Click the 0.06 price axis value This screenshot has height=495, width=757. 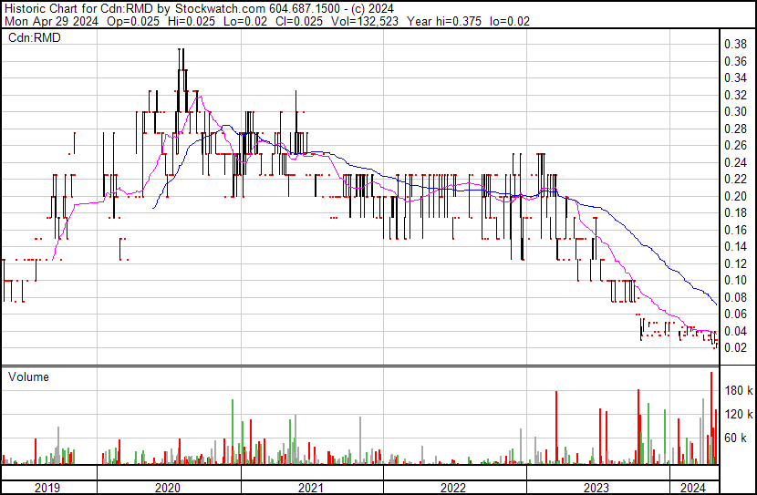(x=736, y=315)
